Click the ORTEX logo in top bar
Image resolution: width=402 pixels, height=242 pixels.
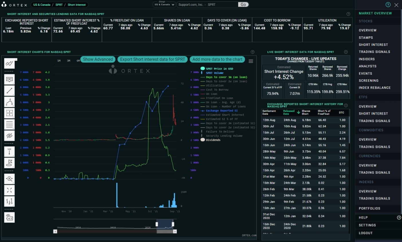point(14,5)
